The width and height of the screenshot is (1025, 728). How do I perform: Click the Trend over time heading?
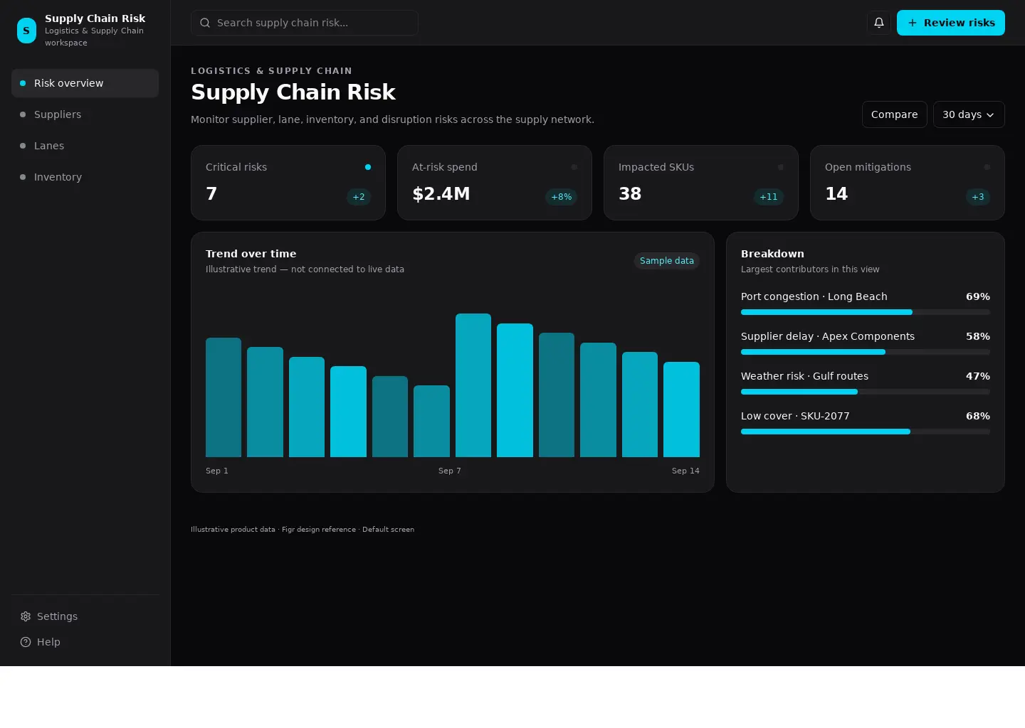[251, 254]
